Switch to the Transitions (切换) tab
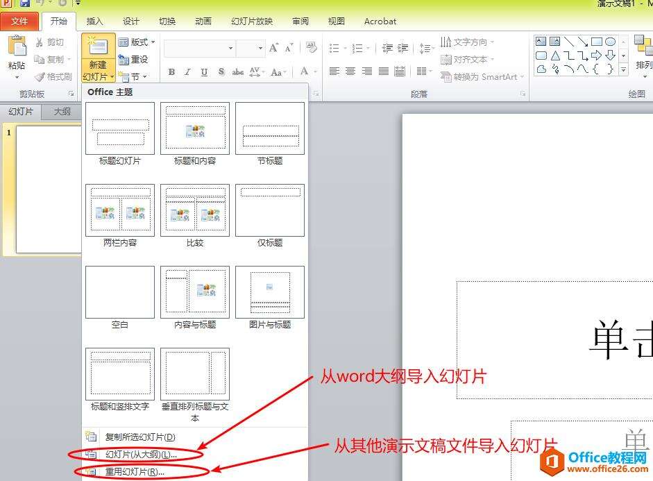The width and height of the screenshot is (653, 481). click(x=167, y=22)
